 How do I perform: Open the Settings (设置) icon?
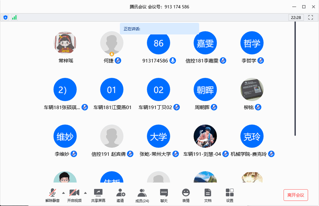(x=230, y=195)
